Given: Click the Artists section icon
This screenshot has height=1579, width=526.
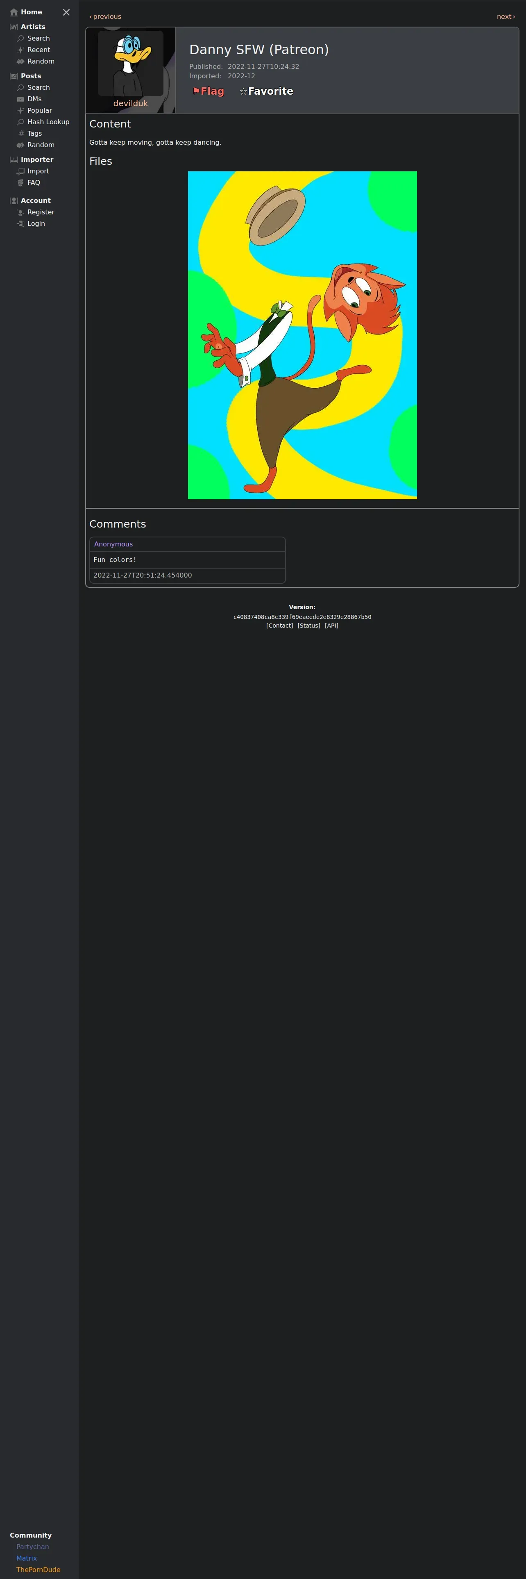Looking at the screenshot, I should [14, 27].
